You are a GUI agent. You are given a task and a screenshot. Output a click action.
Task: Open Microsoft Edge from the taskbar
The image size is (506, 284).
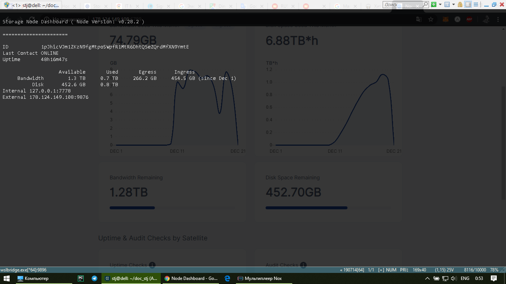(x=227, y=278)
